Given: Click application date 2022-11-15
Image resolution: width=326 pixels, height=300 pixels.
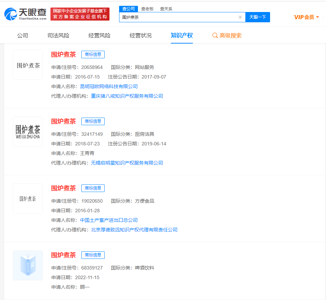Looking at the screenshot, I should [87, 278].
